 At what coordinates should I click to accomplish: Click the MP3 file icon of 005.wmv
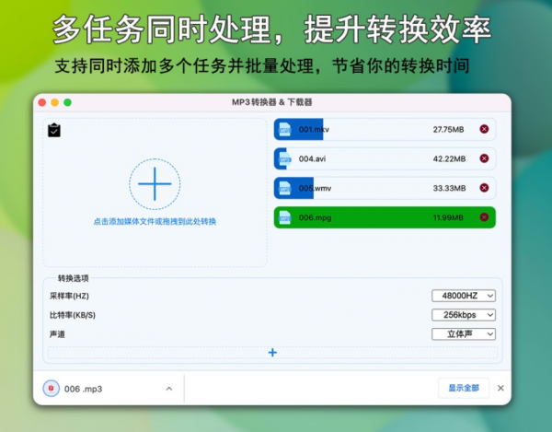click(x=284, y=188)
